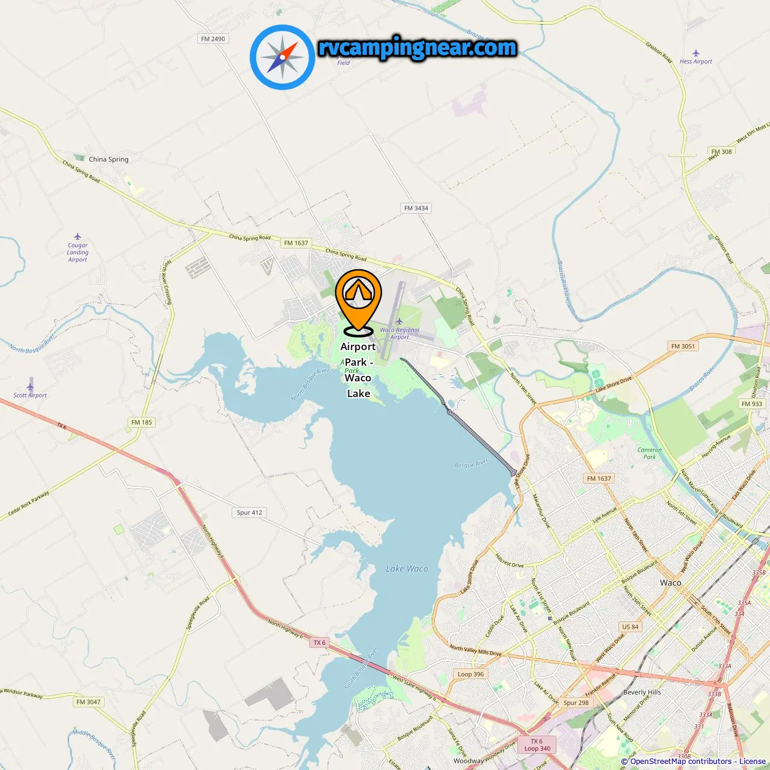770x770 pixels.
Task: Click the orange campground tent marker pin
Action: click(x=359, y=302)
